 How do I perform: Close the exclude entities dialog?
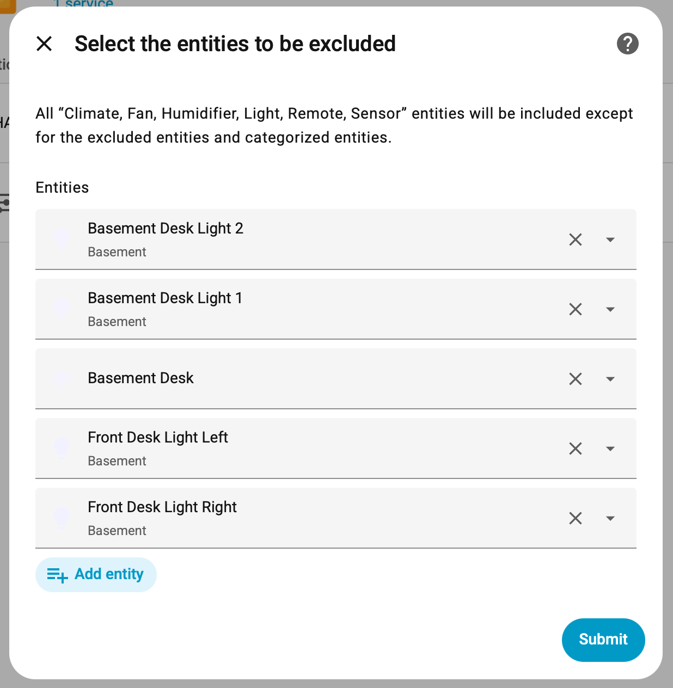[x=44, y=44]
